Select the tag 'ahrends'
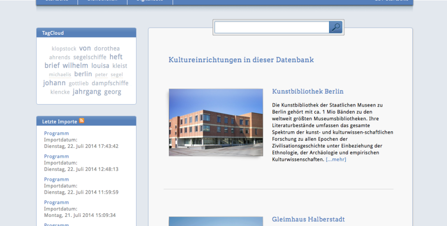447x226 pixels. coord(59,58)
